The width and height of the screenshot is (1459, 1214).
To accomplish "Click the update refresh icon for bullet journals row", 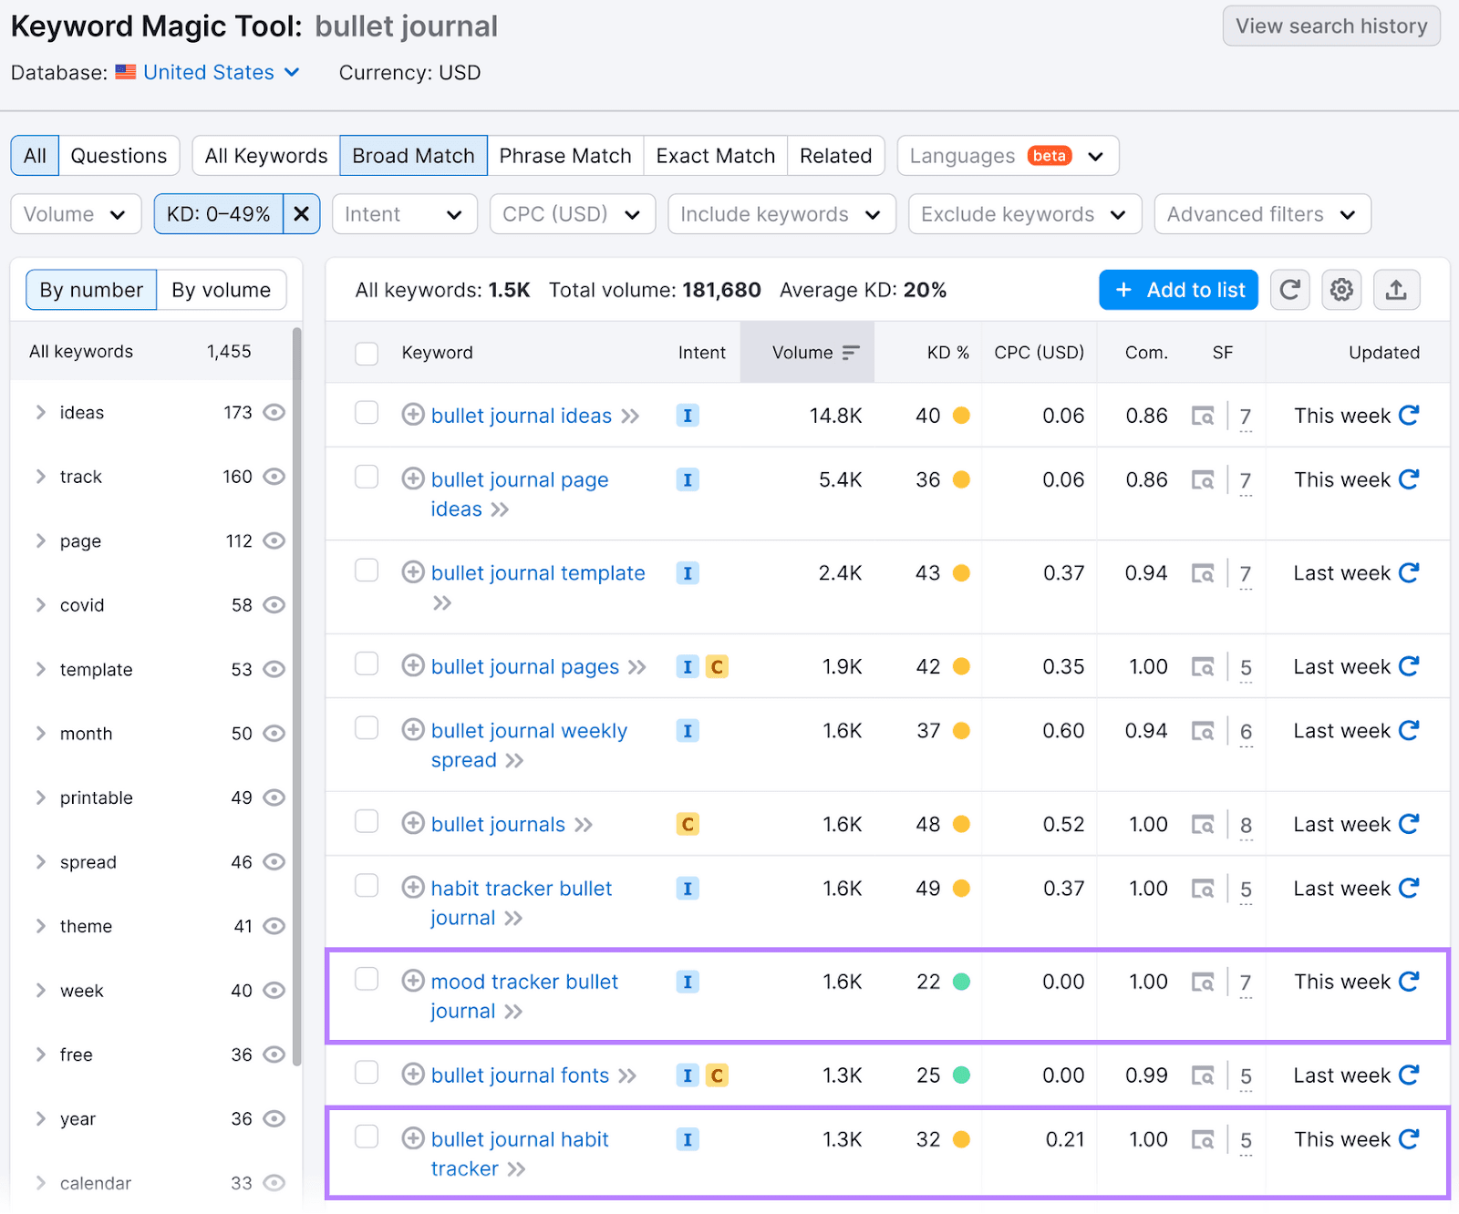I will [x=1410, y=823].
